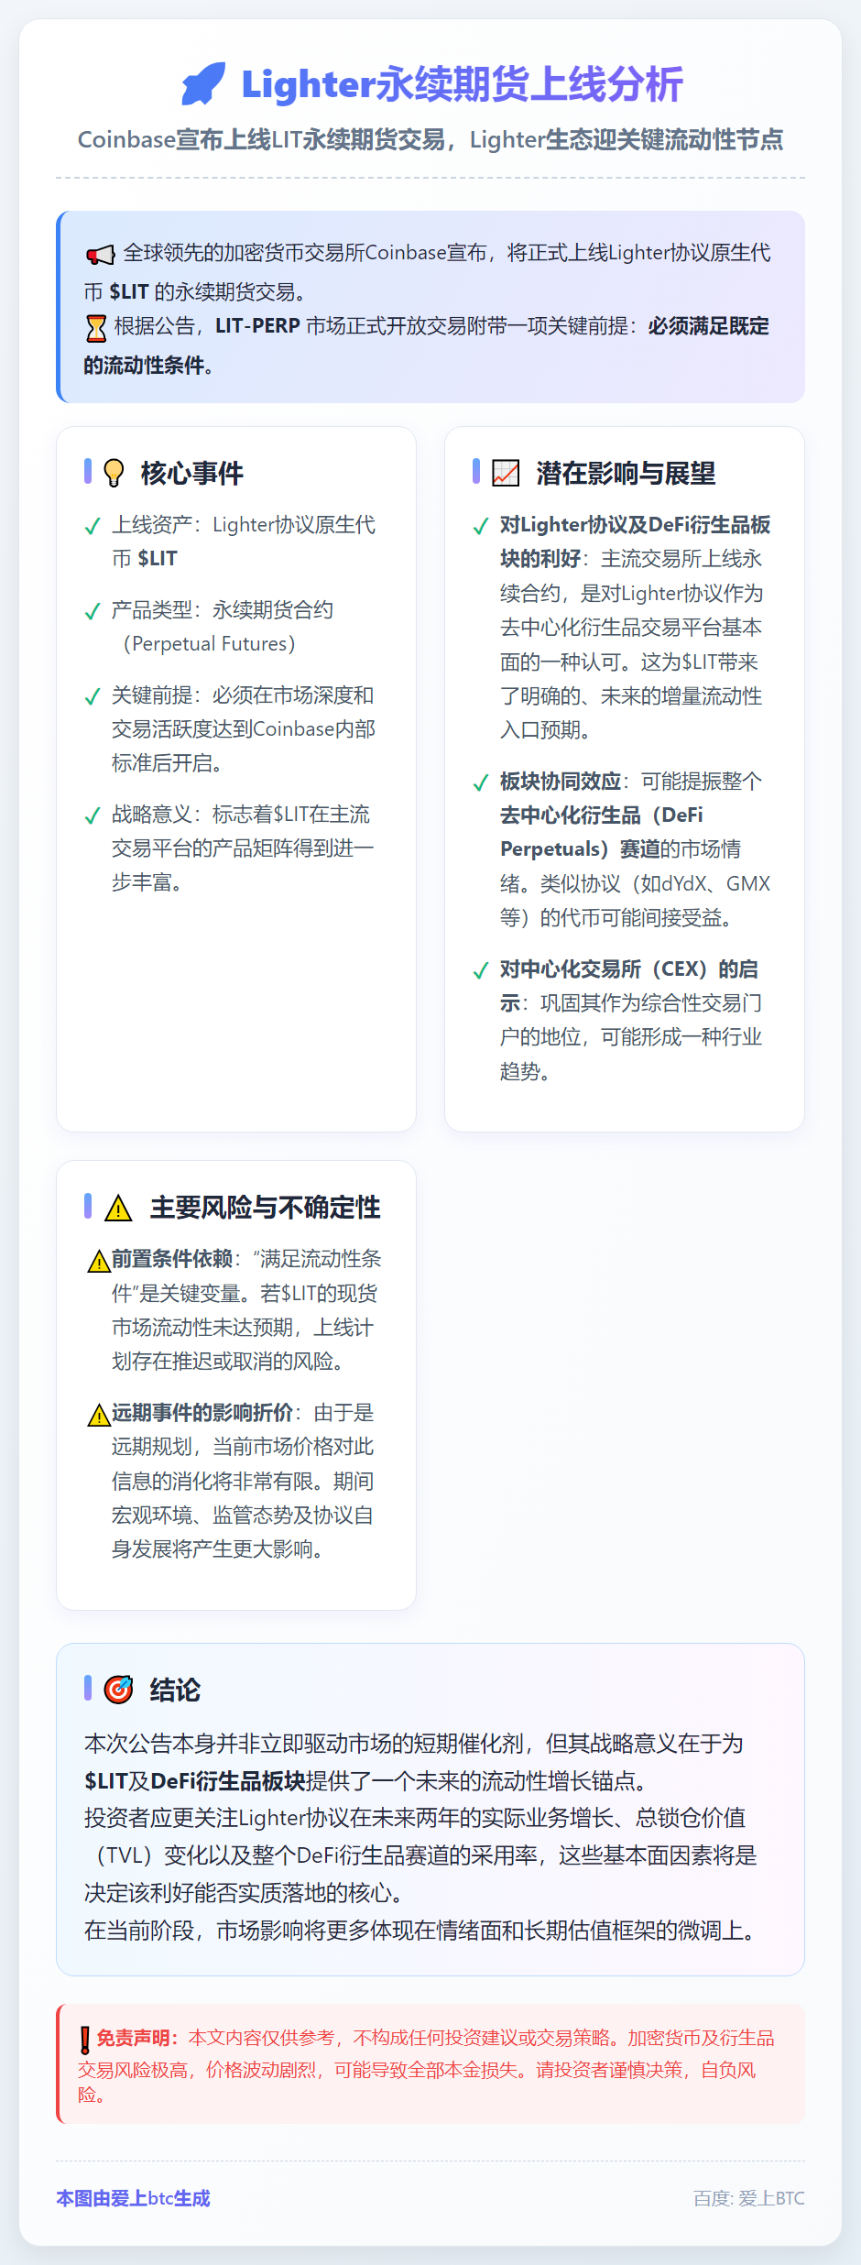Click the checkmark beside 上线资产
The image size is (861, 2265).
pos(92,526)
